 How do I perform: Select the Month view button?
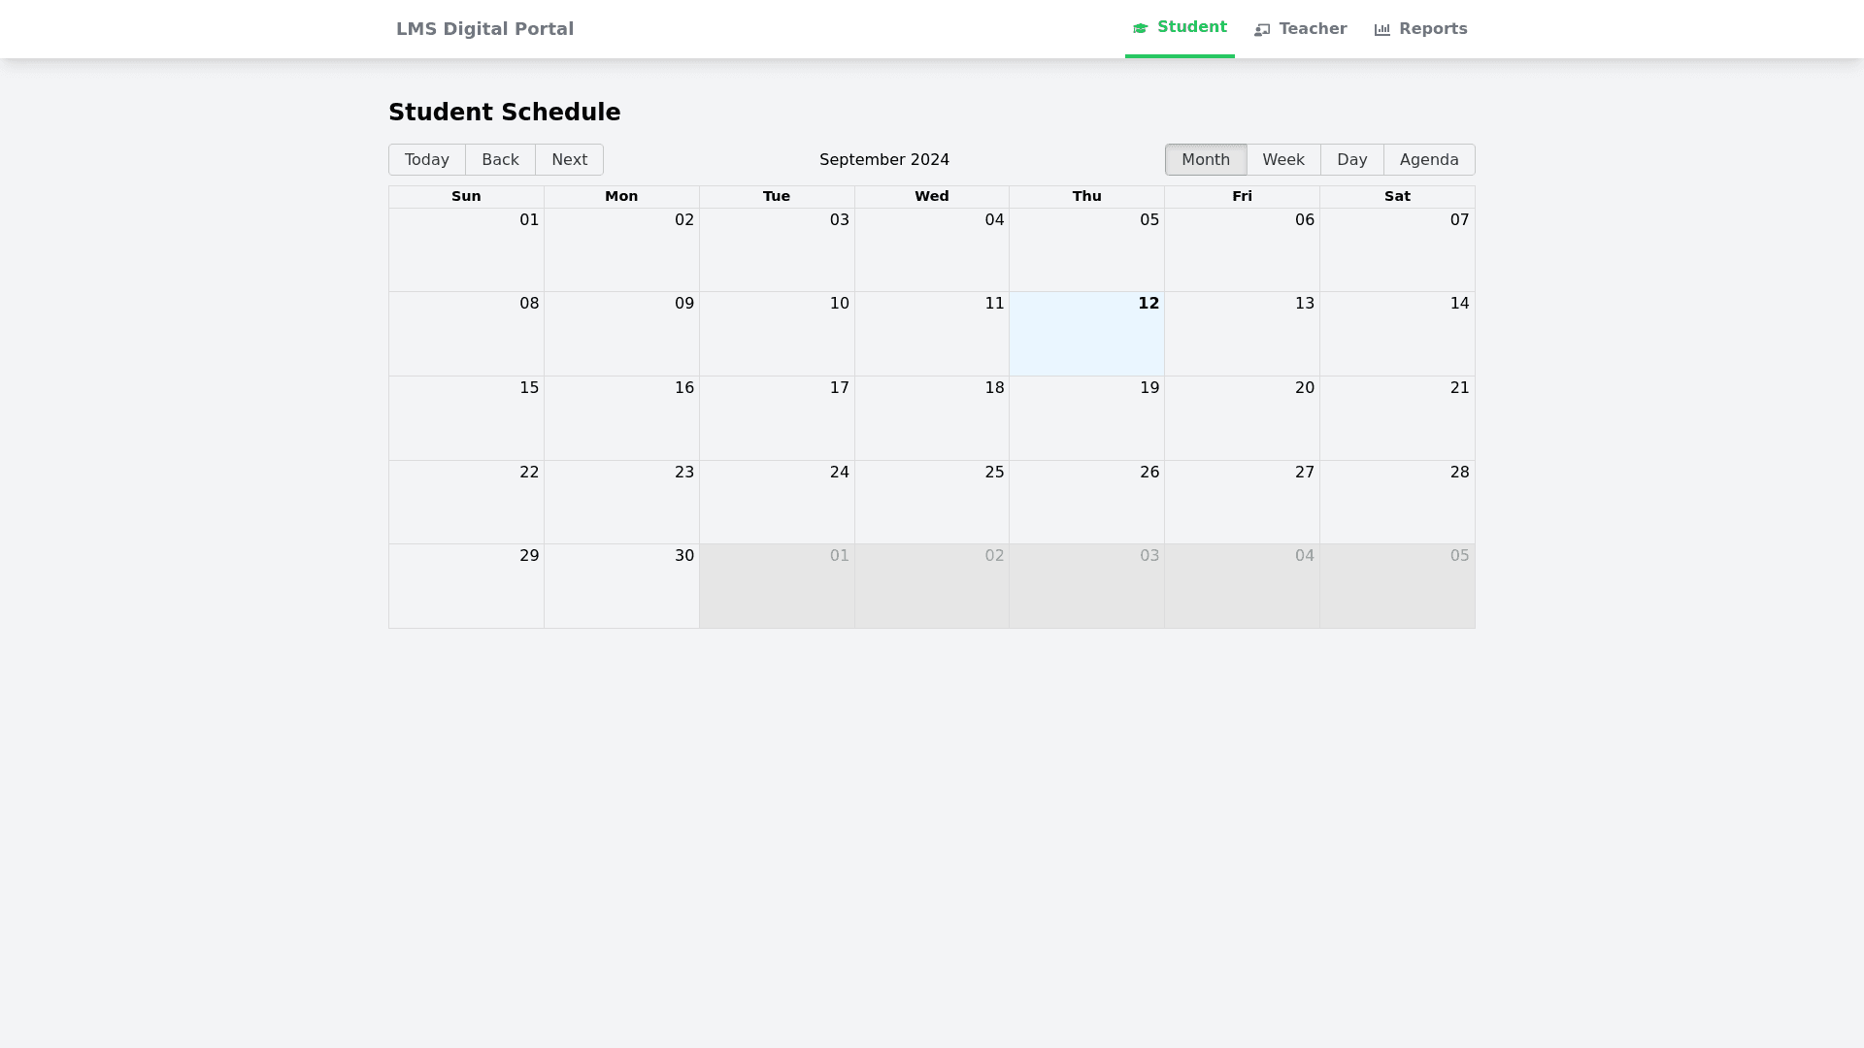tap(1206, 160)
